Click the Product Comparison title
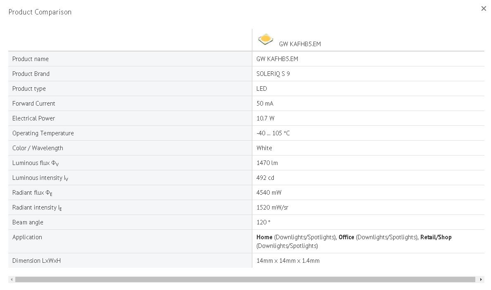 coord(40,12)
